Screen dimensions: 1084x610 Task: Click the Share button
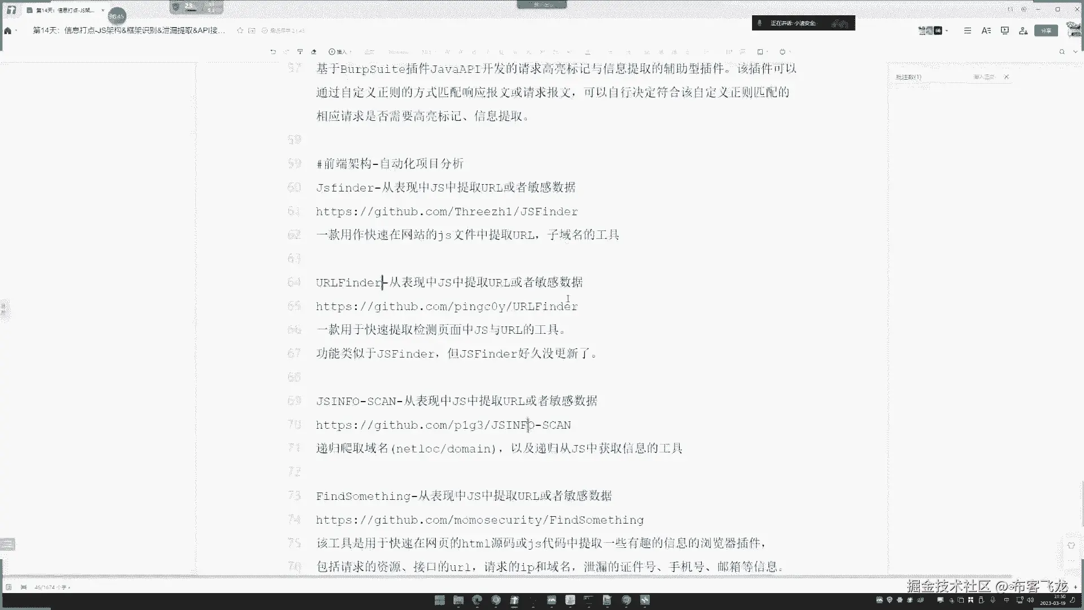(1046, 30)
